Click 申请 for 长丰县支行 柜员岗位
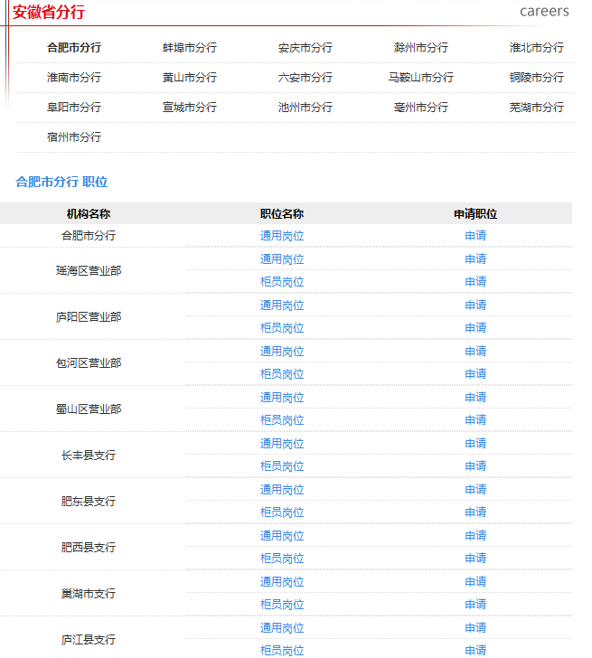The height and width of the screenshot is (658, 592). 475,466
